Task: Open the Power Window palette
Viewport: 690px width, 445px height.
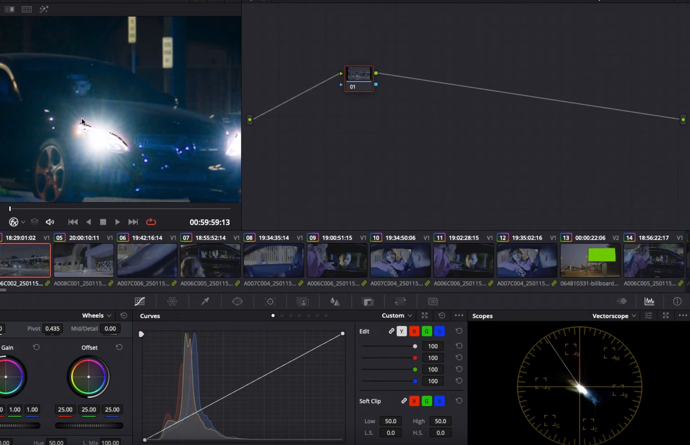Action: tap(237, 302)
